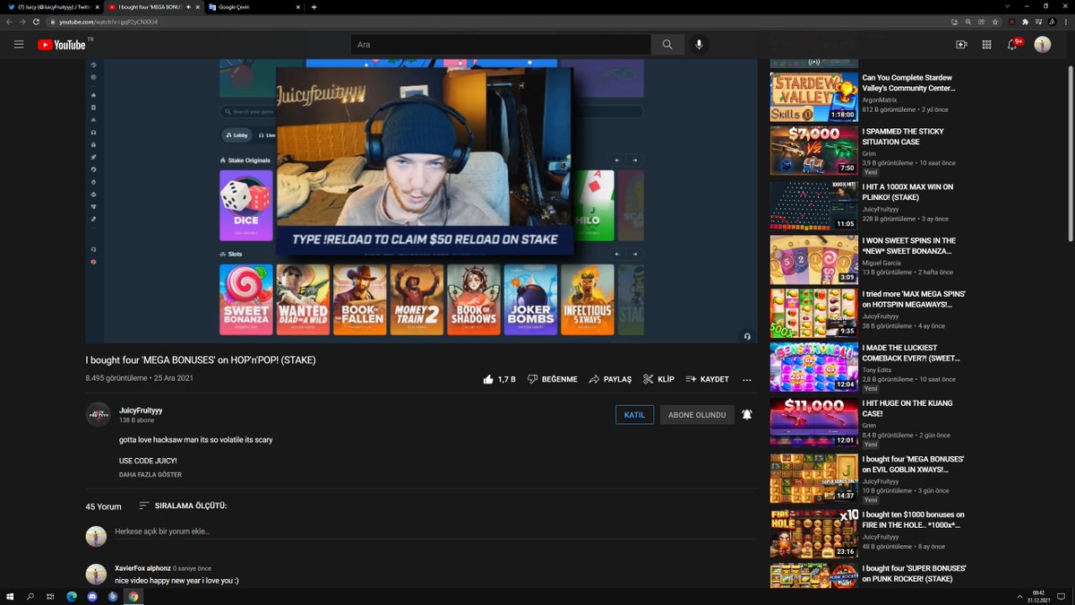Open the Windows Start menu
The image size is (1075, 605).
tap(12, 596)
